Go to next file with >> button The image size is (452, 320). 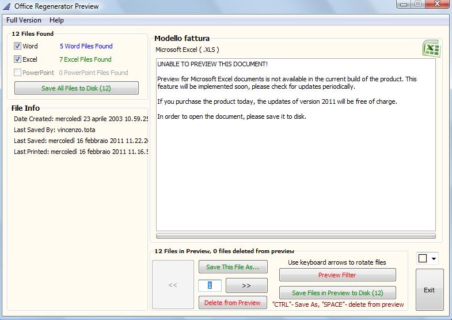click(246, 285)
